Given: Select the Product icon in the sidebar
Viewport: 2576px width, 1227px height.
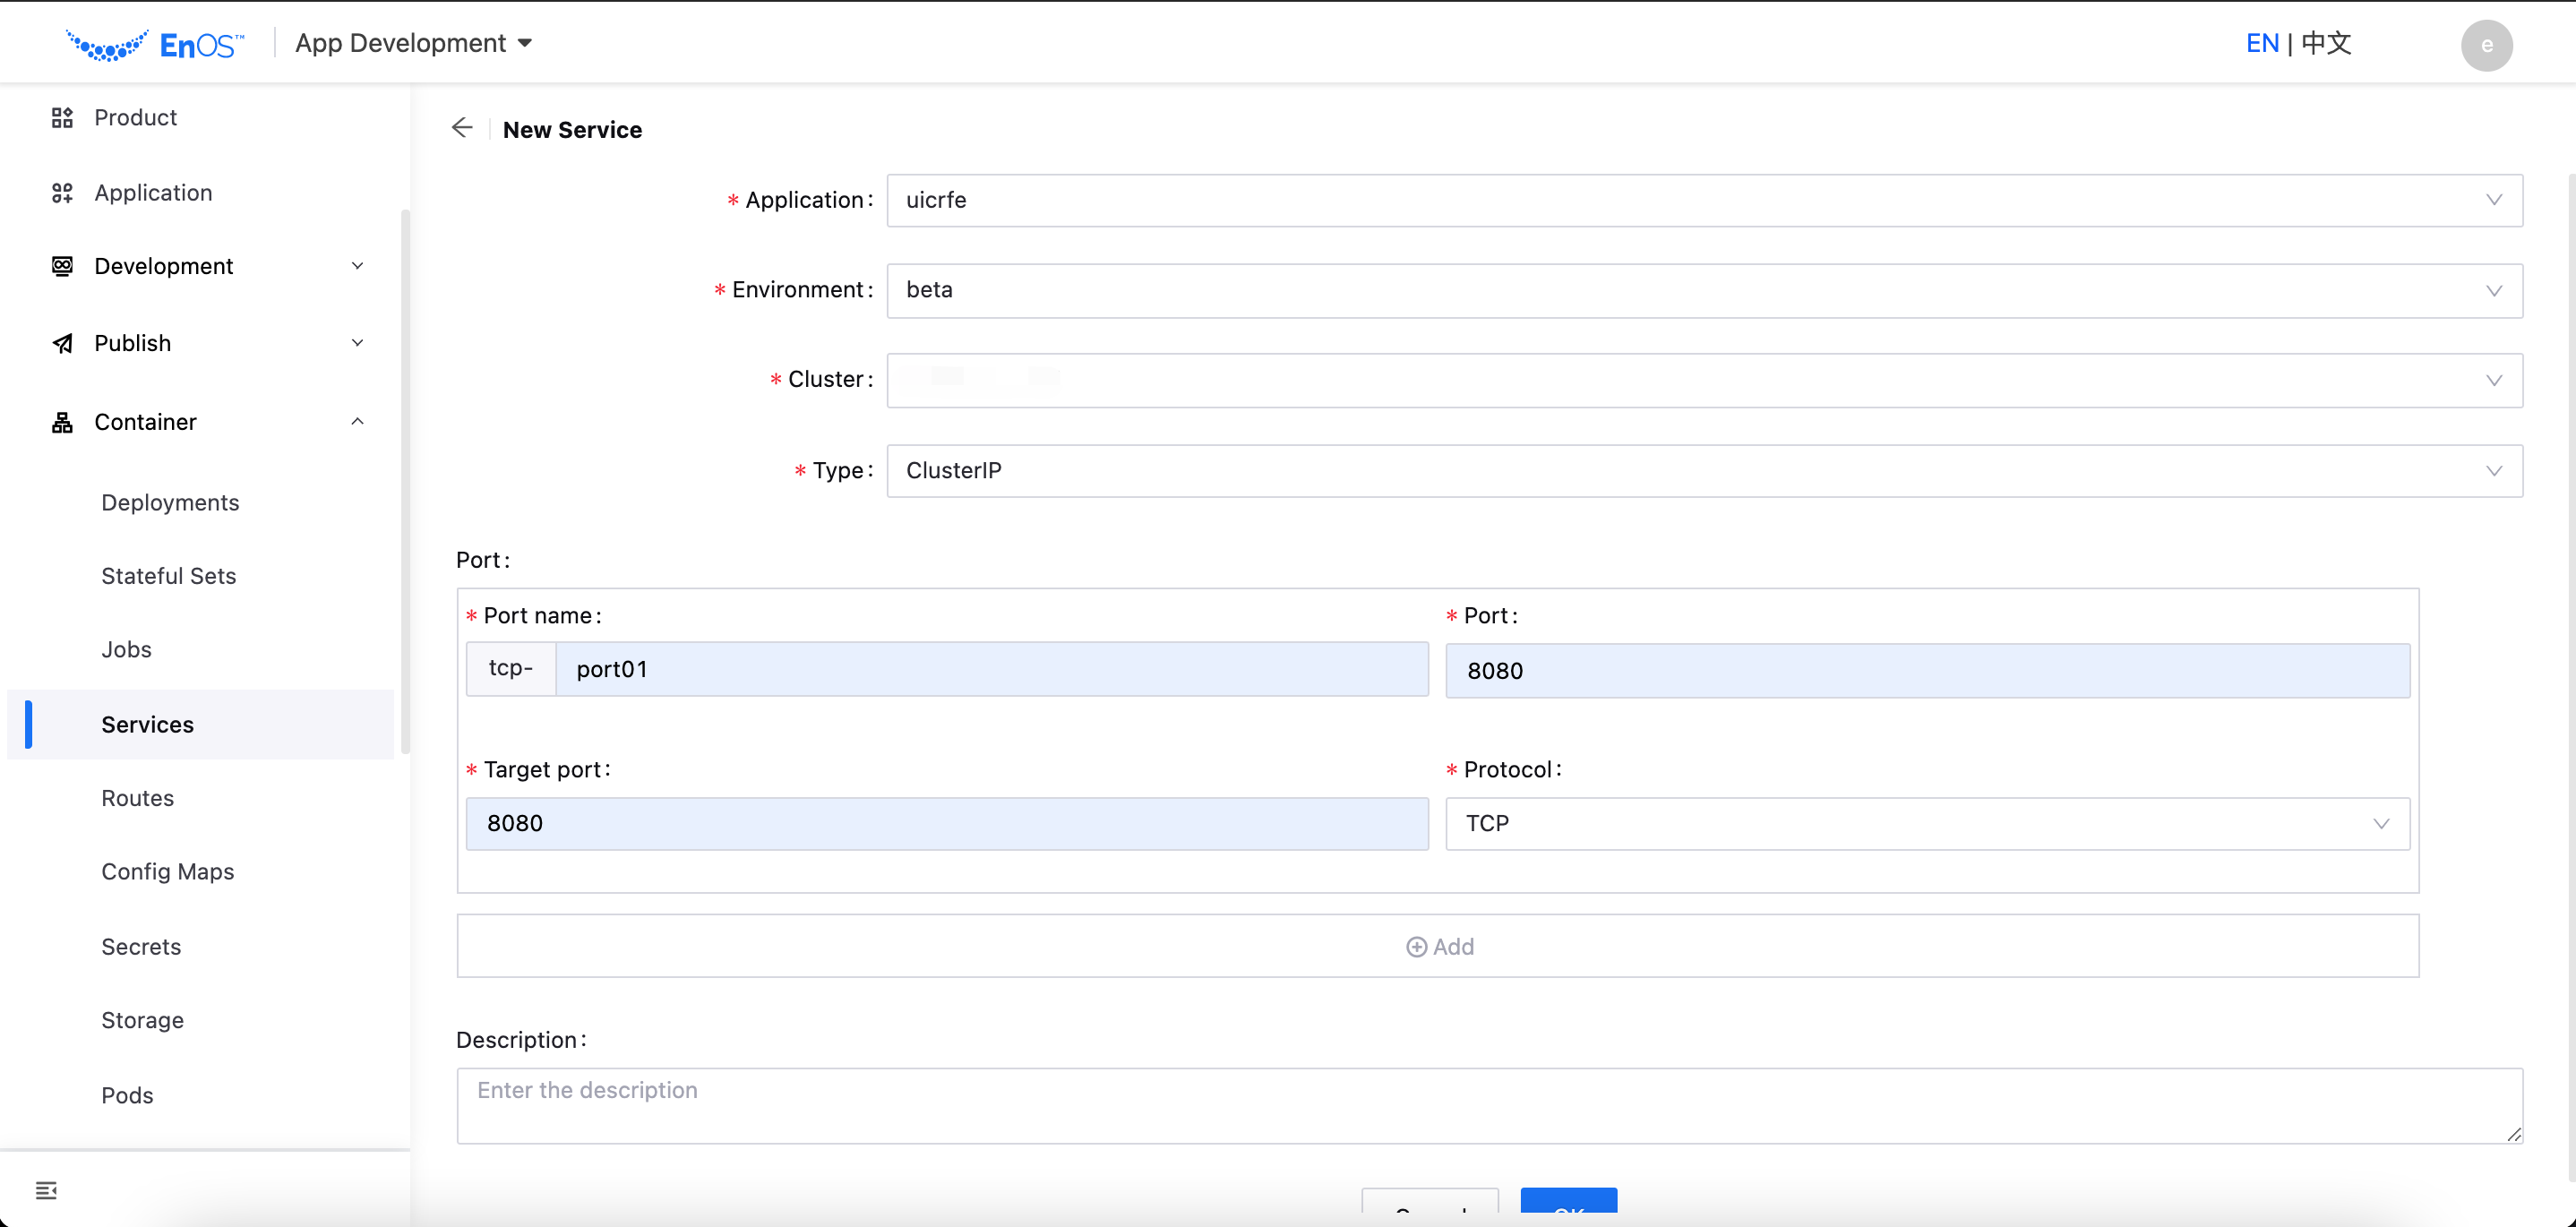Looking at the screenshot, I should (x=61, y=117).
